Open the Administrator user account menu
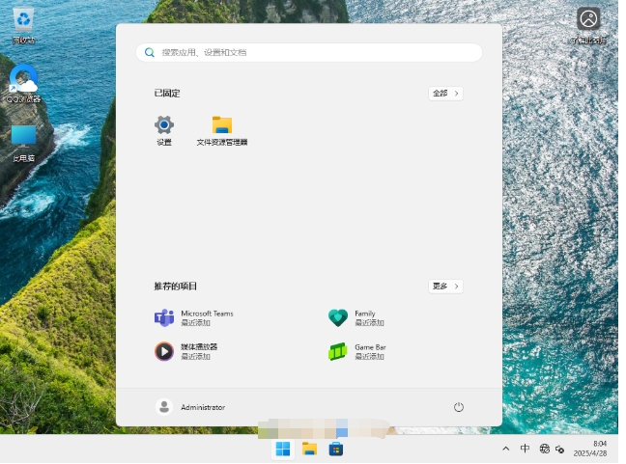 tap(191, 407)
